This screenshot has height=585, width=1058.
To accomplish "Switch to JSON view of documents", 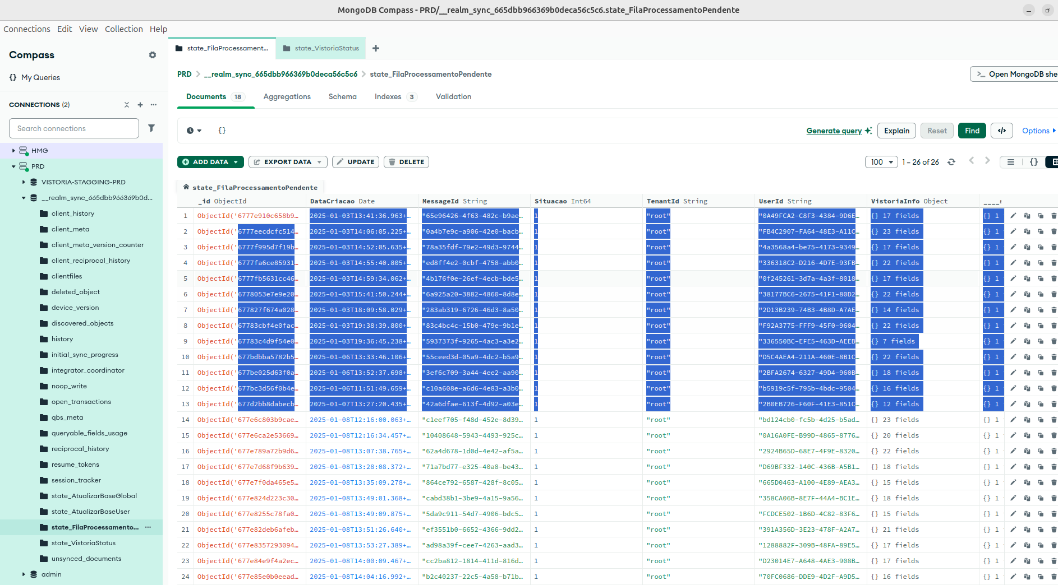I will [1033, 162].
